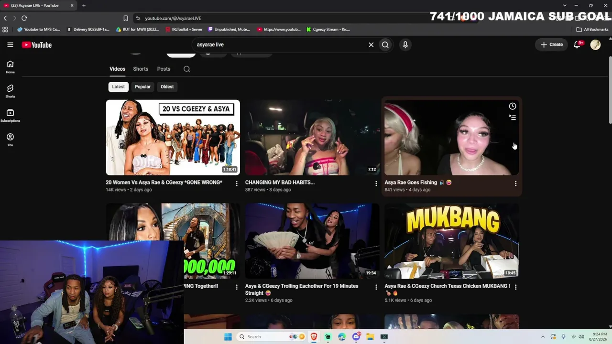Select the Popular sort chip
The width and height of the screenshot is (612, 344).
click(142, 87)
